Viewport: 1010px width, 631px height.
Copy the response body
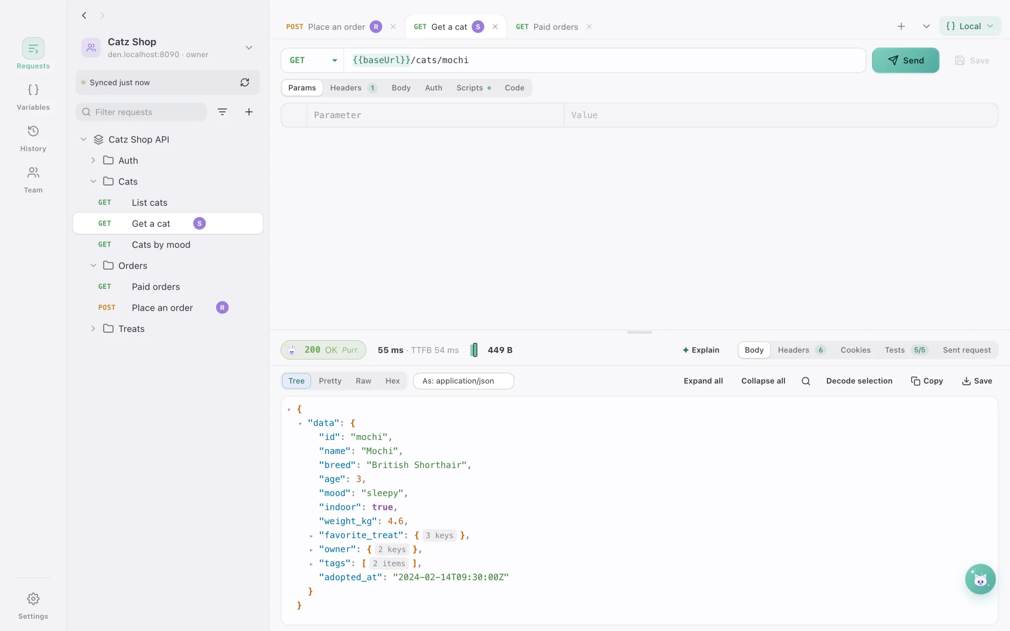click(927, 381)
